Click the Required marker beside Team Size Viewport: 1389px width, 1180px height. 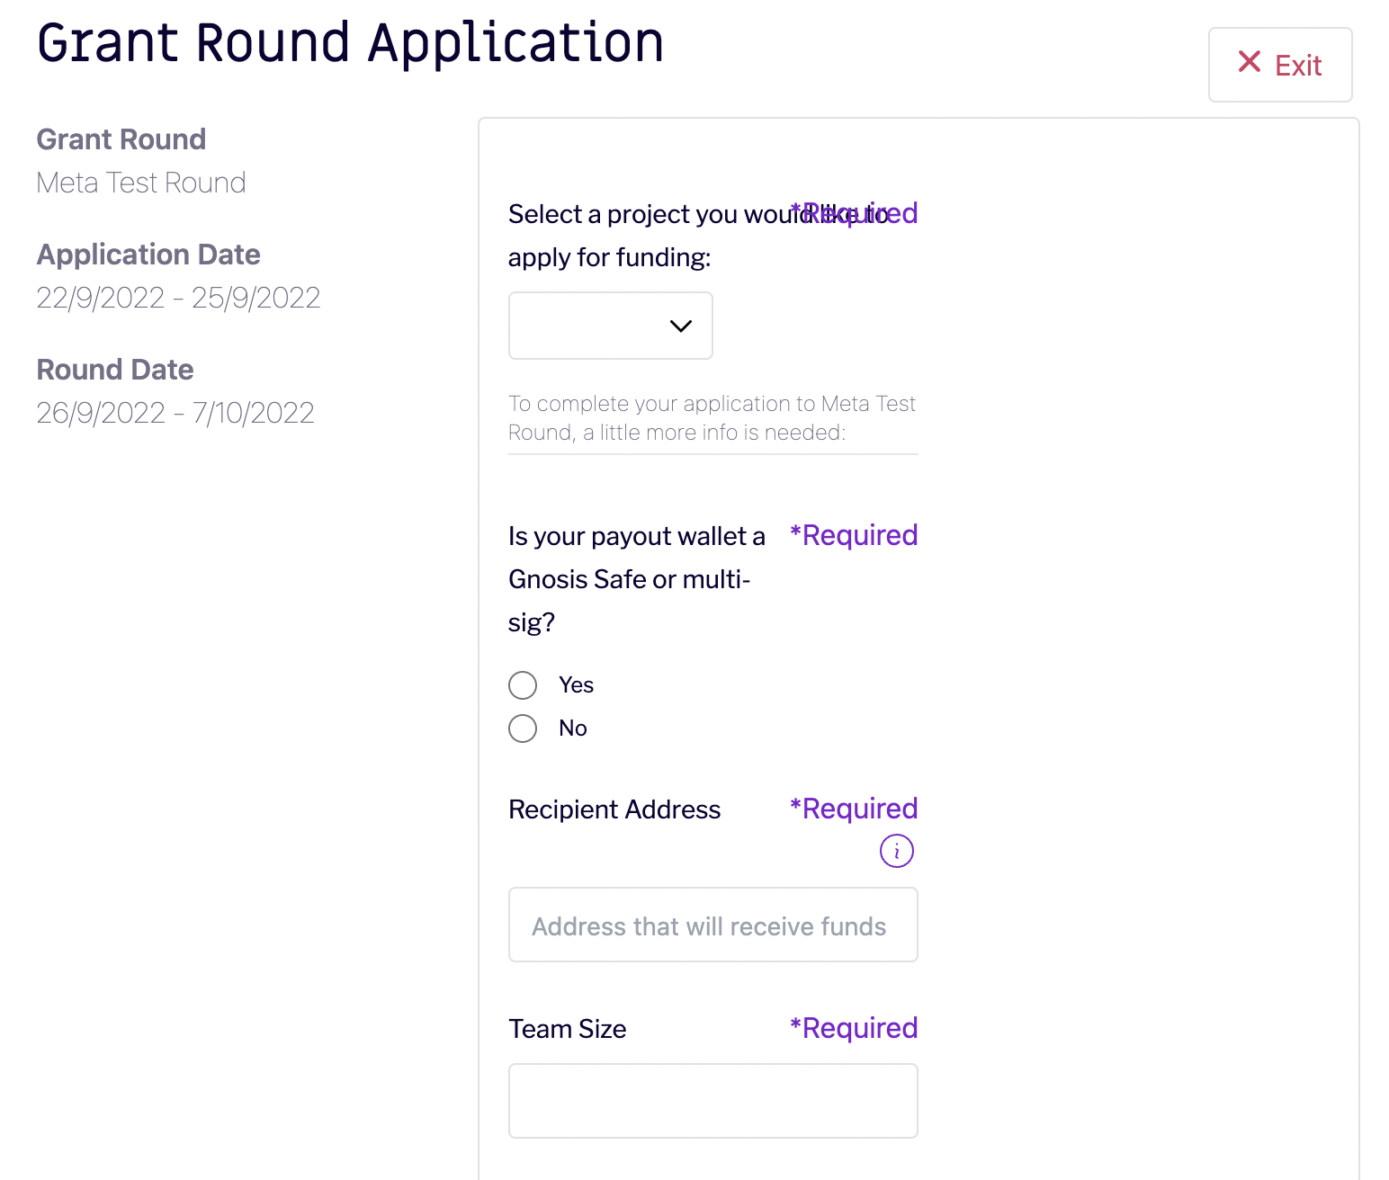tap(854, 1028)
